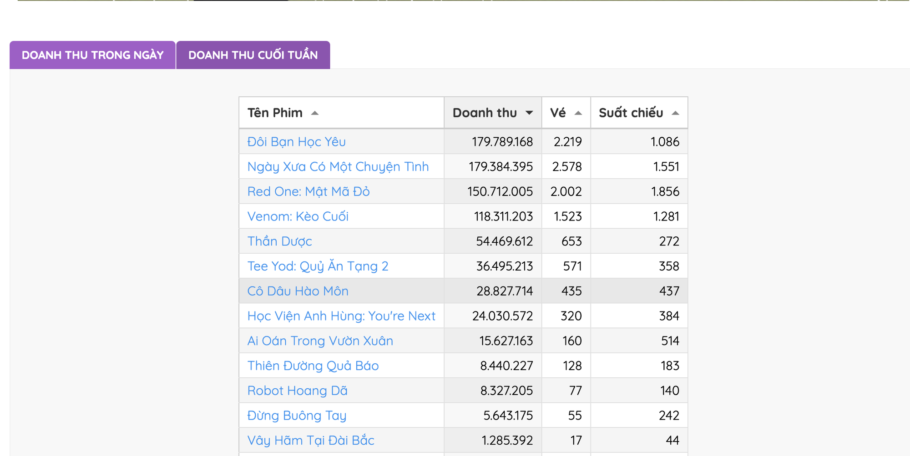The width and height of the screenshot is (910, 456).
Task: Open Thiên Đường Quả Báo link
Action: pyautogui.click(x=313, y=366)
